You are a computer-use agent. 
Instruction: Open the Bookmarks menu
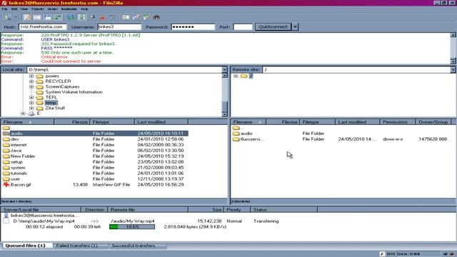pos(69,9)
